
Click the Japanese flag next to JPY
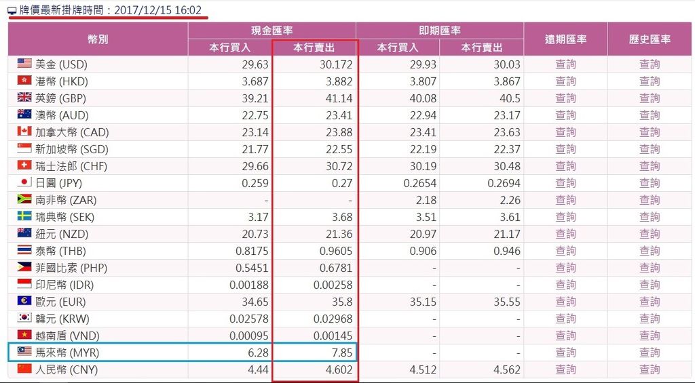[24, 182]
